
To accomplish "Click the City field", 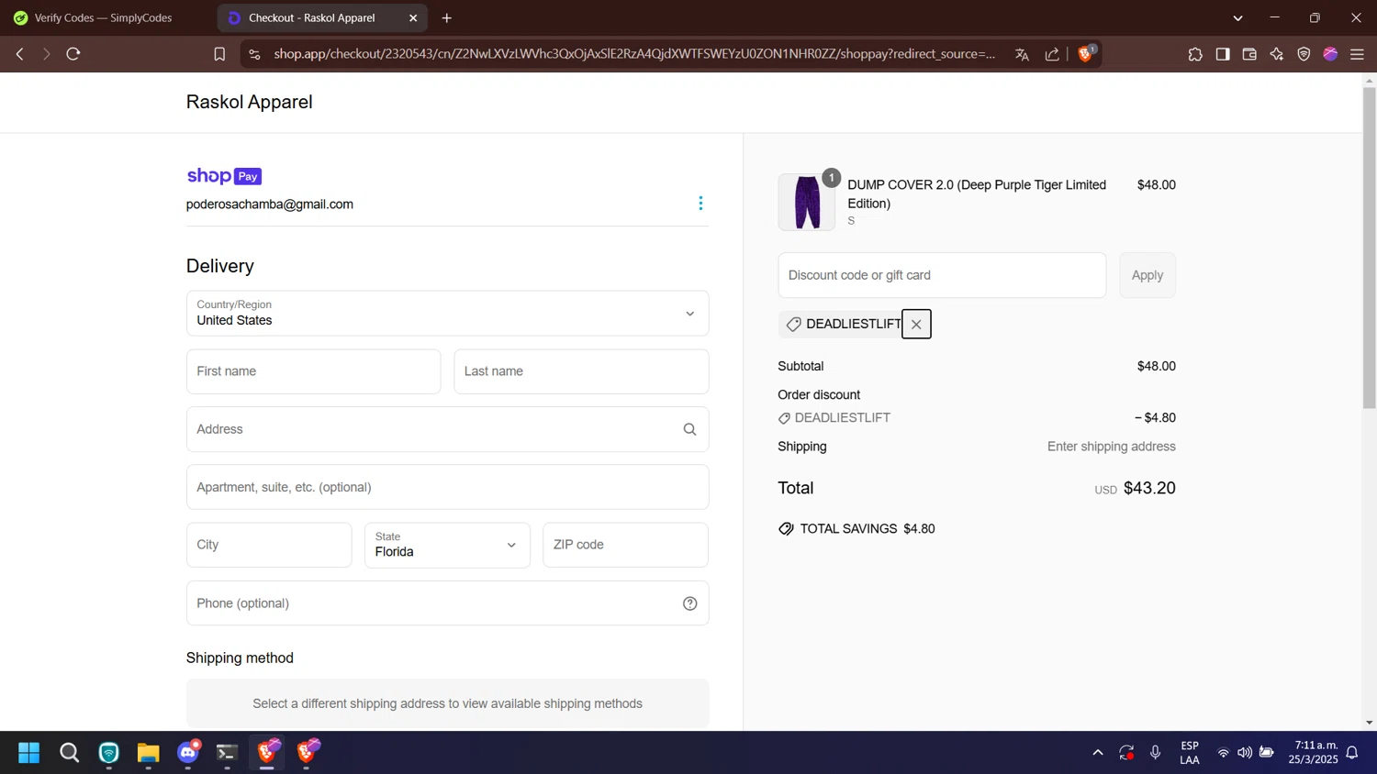I will tap(269, 545).
